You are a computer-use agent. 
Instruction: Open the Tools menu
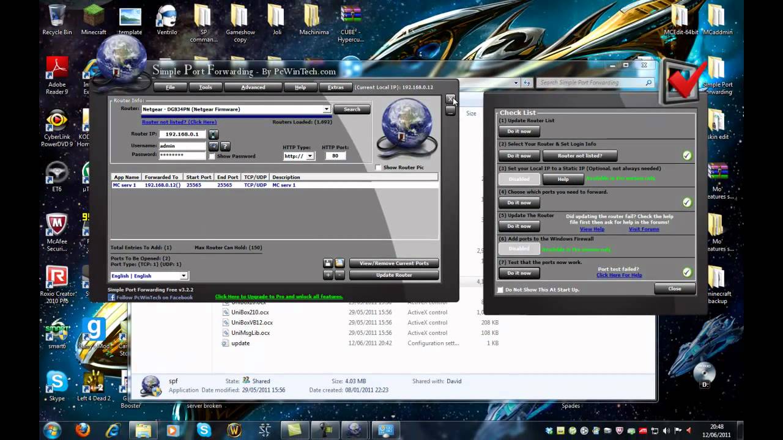[x=206, y=87]
